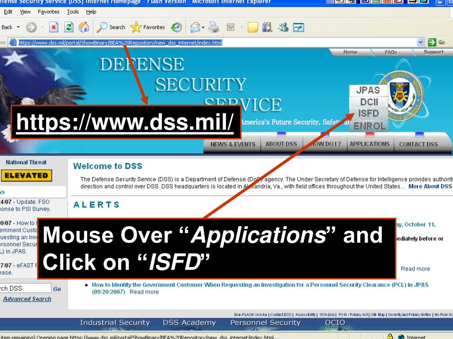The width and height of the screenshot is (453, 339).
Task: Switch to the Support tab
Action: click(x=434, y=52)
